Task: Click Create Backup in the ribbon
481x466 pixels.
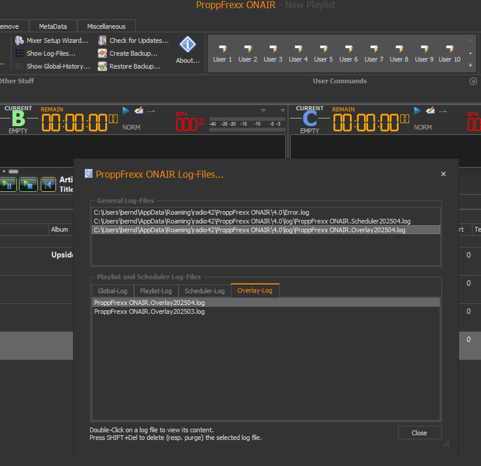Action: 133,53
